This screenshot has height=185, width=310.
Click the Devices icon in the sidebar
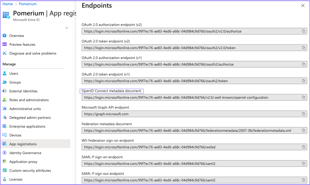pyautogui.click(x=5, y=135)
